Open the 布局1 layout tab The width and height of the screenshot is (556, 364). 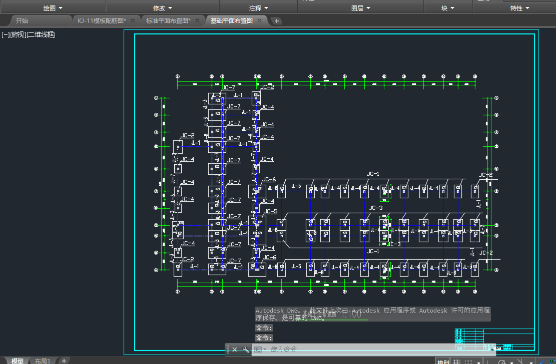pos(43,361)
